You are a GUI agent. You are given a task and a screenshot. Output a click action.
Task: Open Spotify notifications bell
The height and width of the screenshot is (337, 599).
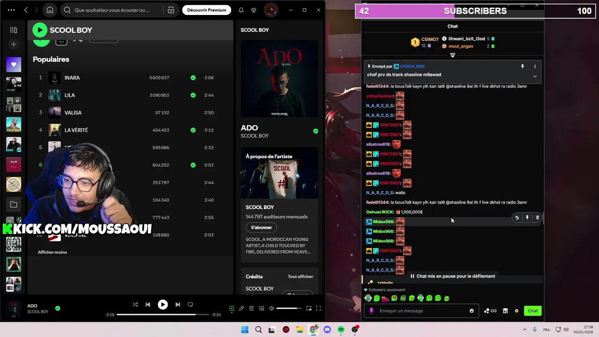coord(241,10)
